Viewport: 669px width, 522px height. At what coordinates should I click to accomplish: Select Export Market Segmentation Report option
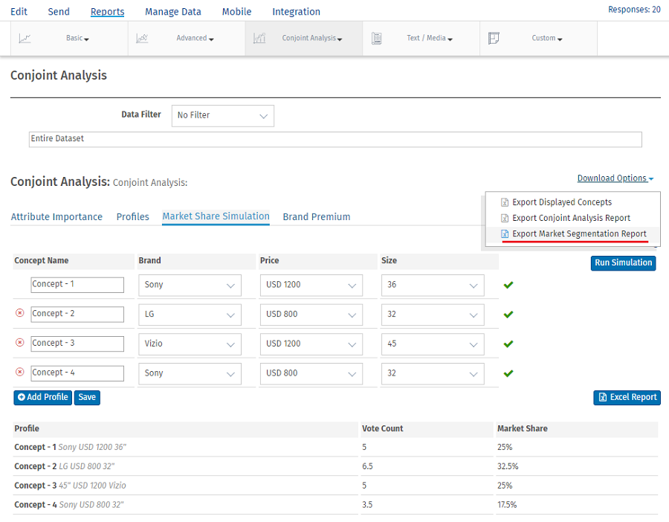coord(579,234)
